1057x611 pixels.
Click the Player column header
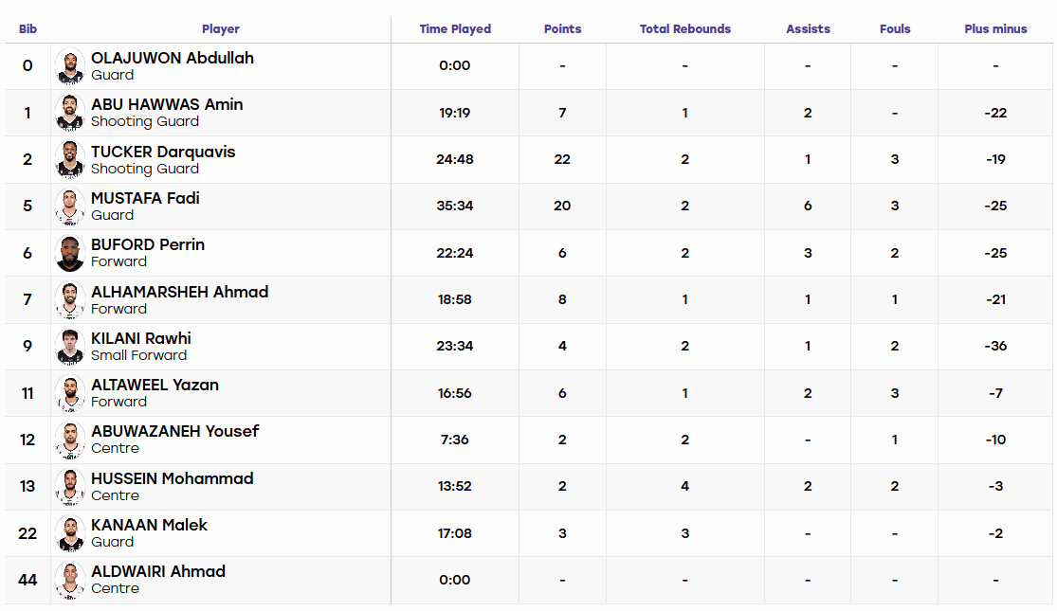221,29
